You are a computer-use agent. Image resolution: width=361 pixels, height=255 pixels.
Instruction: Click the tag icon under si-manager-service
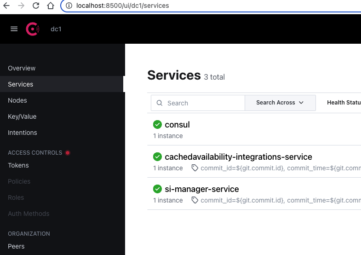pos(195,200)
